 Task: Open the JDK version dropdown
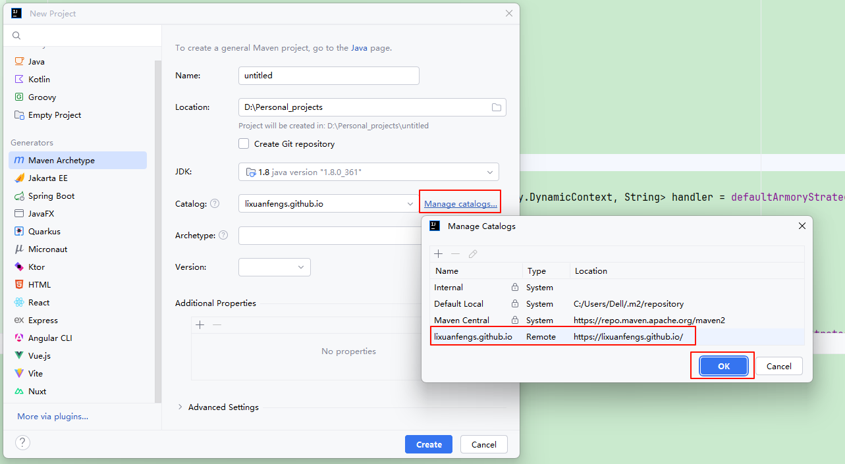click(x=368, y=172)
